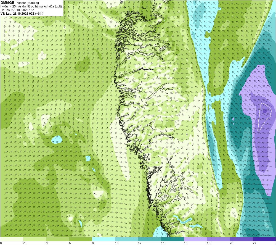Click the 20–22 m/s violet legend swatch
276x245 pixels.
click(241, 239)
